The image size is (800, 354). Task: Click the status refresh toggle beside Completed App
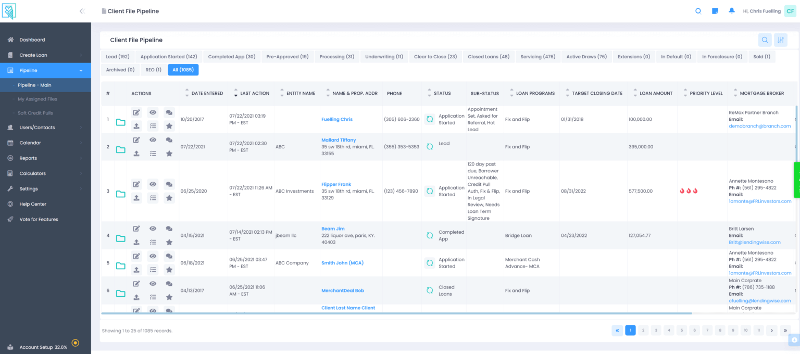tap(430, 235)
